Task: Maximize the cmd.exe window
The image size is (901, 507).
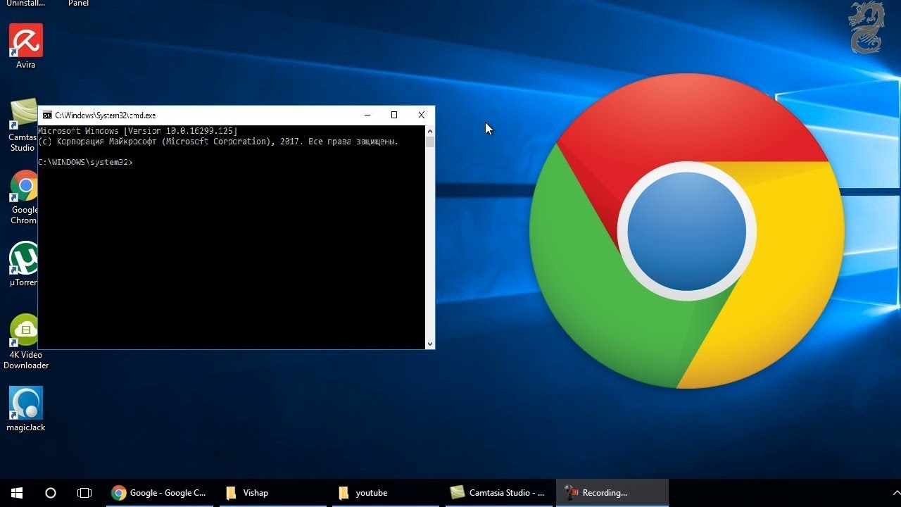Action: tap(394, 115)
